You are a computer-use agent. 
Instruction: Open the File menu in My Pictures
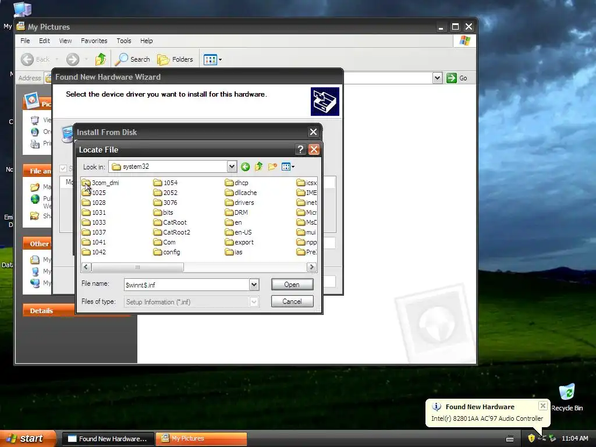pos(25,41)
